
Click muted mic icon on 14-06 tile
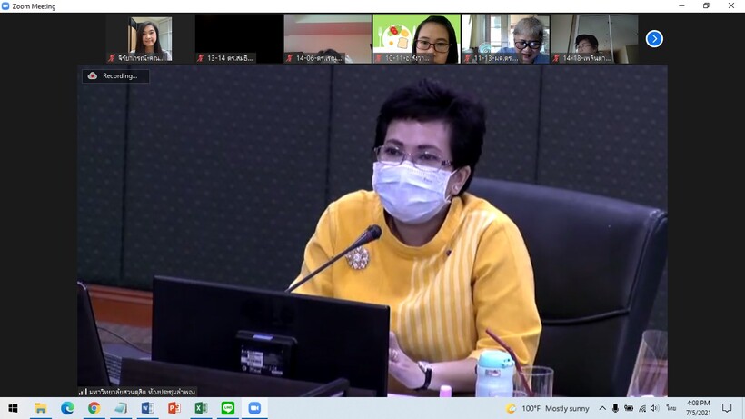pyautogui.click(x=289, y=58)
